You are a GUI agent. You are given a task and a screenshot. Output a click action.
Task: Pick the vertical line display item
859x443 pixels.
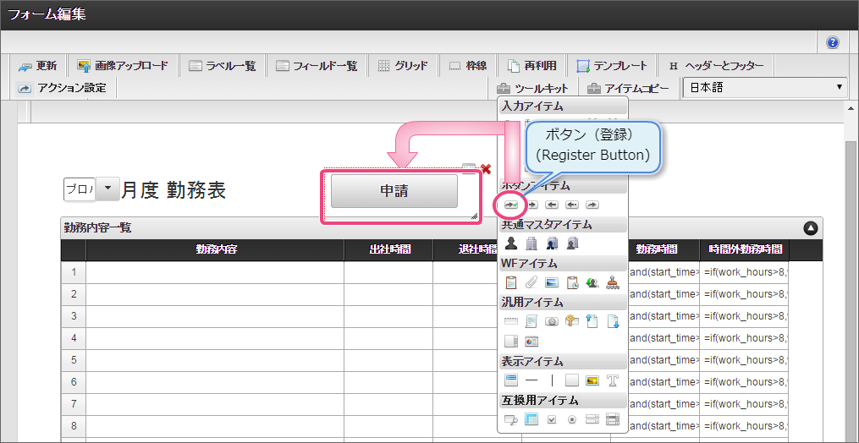pos(552,380)
